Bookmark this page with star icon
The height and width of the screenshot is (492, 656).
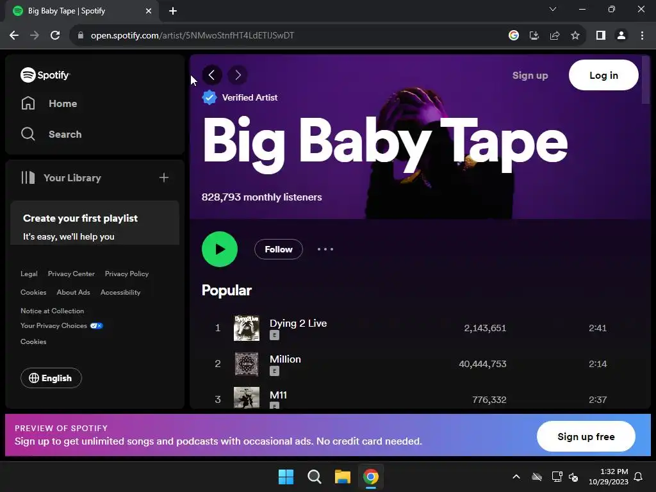click(575, 36)
